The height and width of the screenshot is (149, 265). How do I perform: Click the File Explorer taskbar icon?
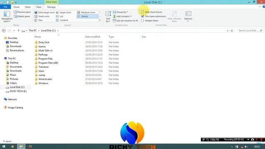tap(21, 147)
